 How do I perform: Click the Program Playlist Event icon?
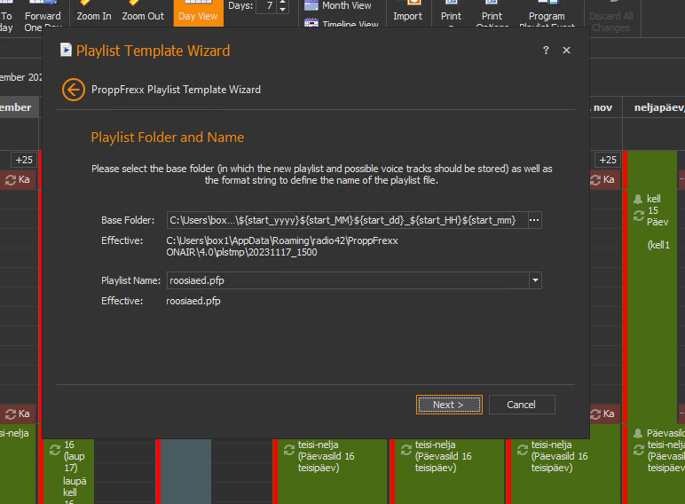tap(547, 12)
